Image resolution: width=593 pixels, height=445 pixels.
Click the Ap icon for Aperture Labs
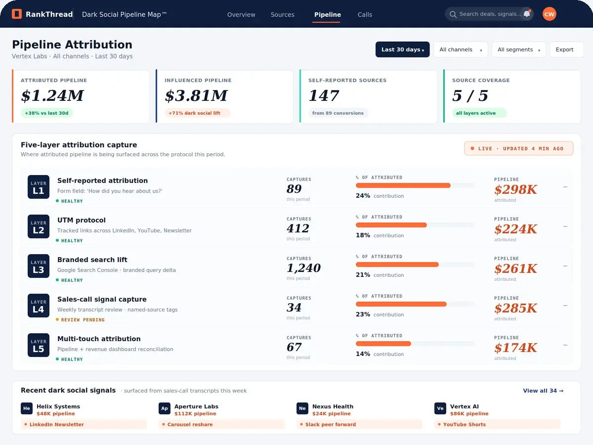tap(165, 408)
